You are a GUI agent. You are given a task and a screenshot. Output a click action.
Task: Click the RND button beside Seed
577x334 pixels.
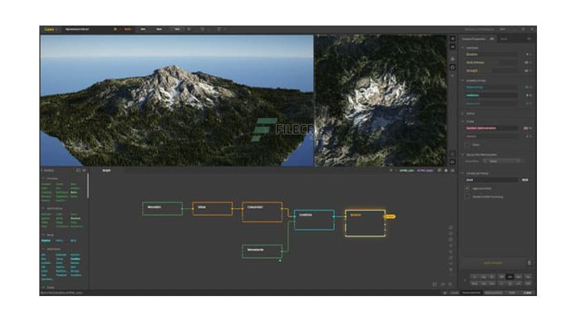[x=525, y=179]
